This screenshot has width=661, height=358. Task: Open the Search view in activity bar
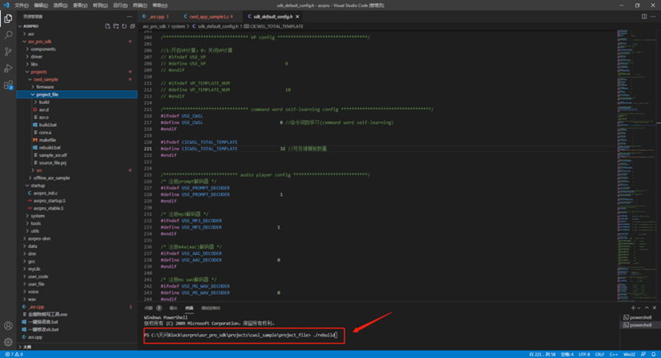[8, 35]
